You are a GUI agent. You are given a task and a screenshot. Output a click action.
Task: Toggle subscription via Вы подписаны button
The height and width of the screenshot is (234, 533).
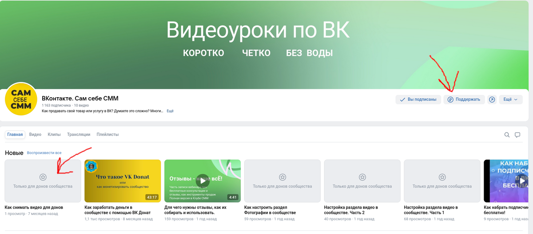[418, 99]
